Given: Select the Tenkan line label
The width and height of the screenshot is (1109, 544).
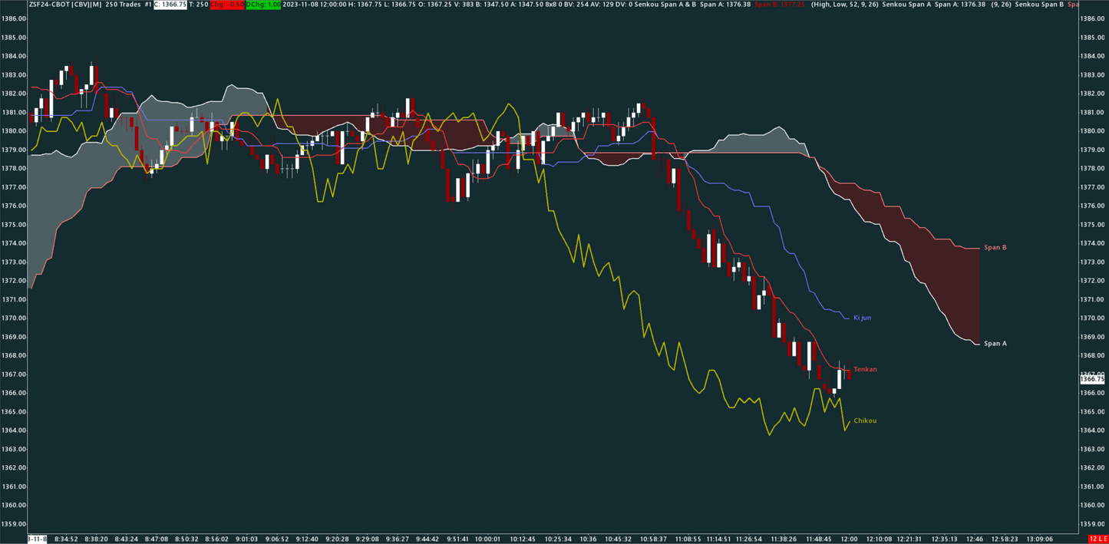Looking at the screenshot, I should tap(865, 370).
